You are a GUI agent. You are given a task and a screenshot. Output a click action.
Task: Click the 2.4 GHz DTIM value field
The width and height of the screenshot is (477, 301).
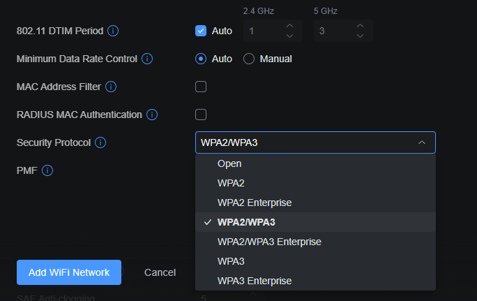pyautogui.click(x=262, y=31)
